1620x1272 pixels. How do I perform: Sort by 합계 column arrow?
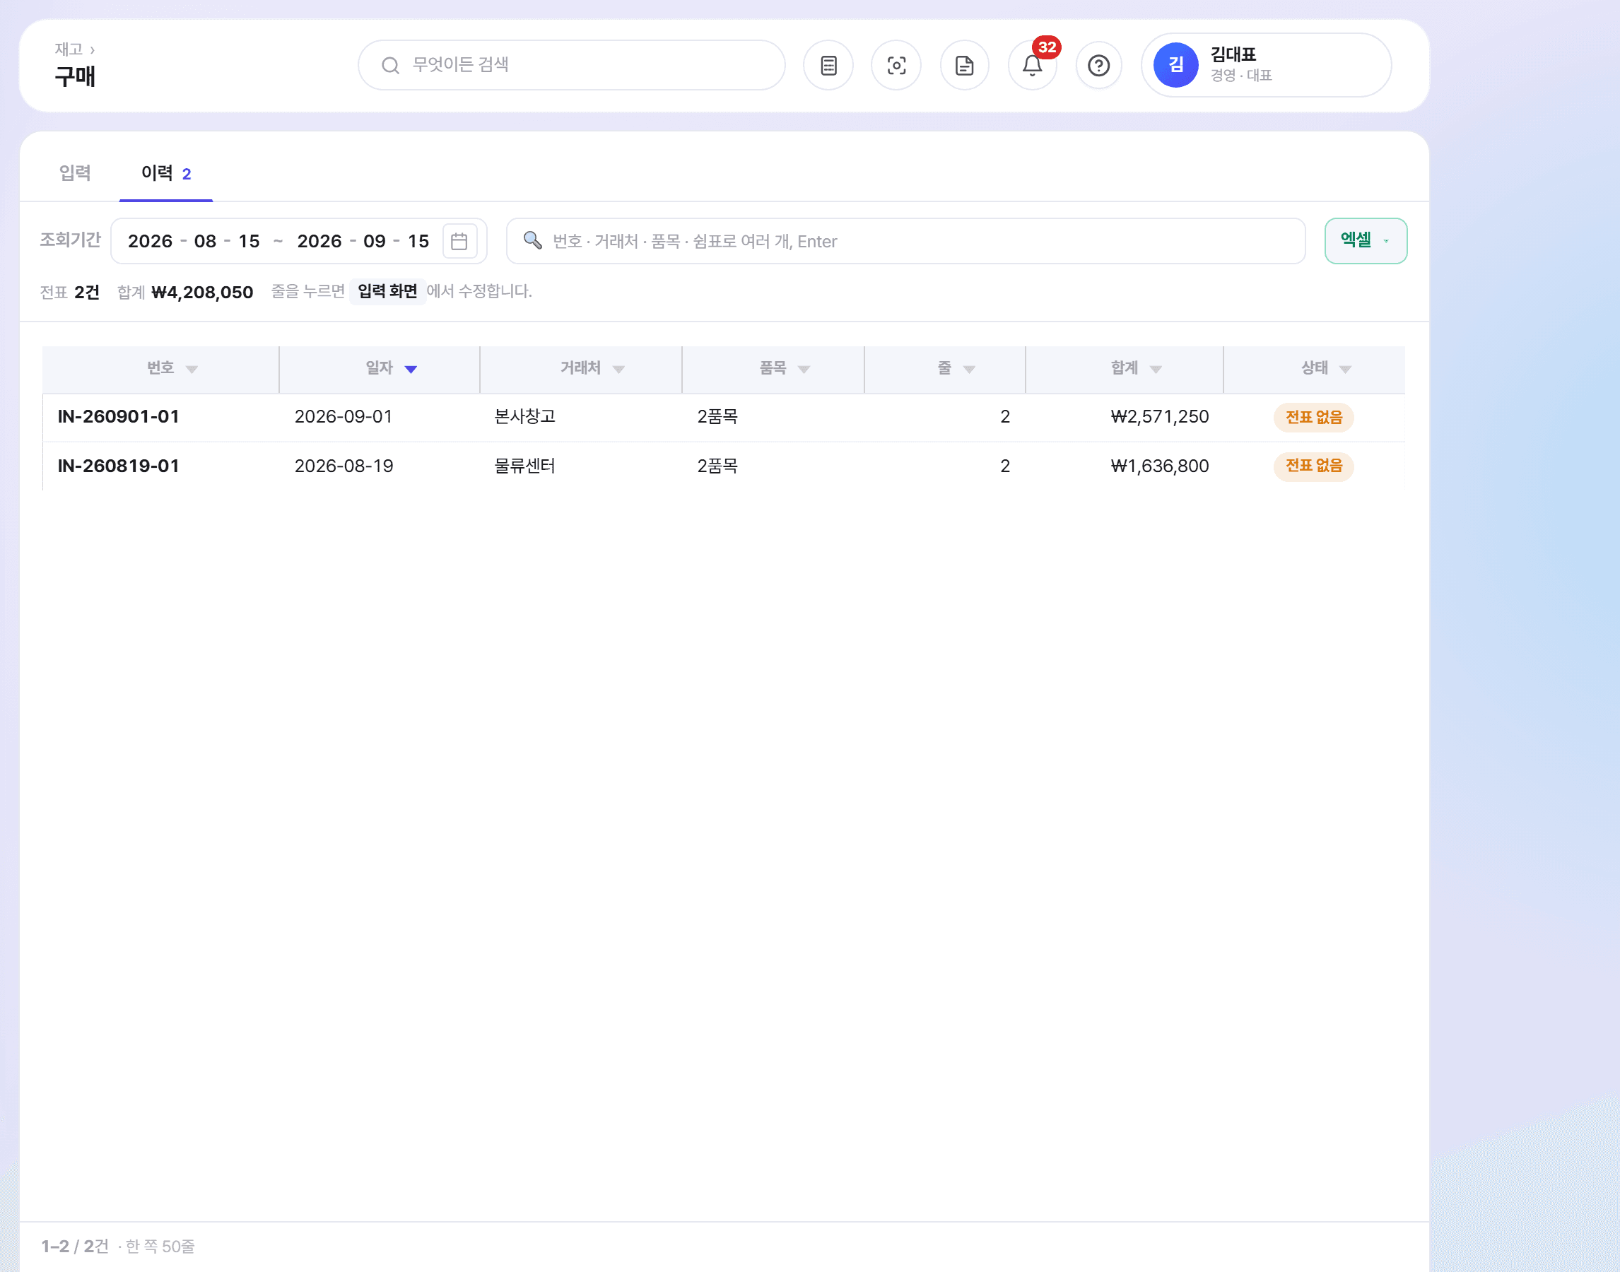pos(1155,370)
